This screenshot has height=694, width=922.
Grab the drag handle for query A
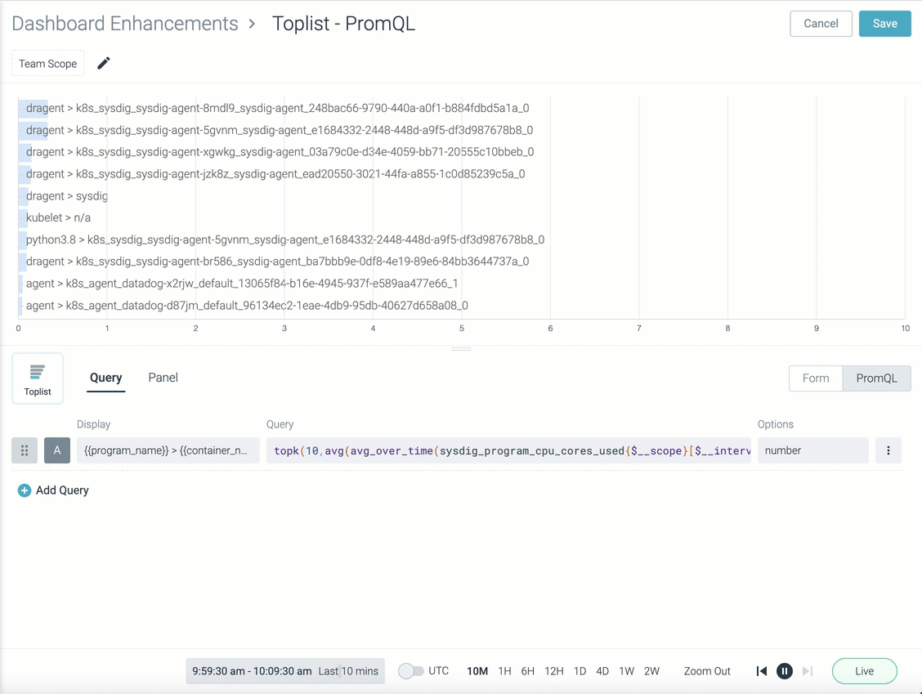tap(25, 450)
